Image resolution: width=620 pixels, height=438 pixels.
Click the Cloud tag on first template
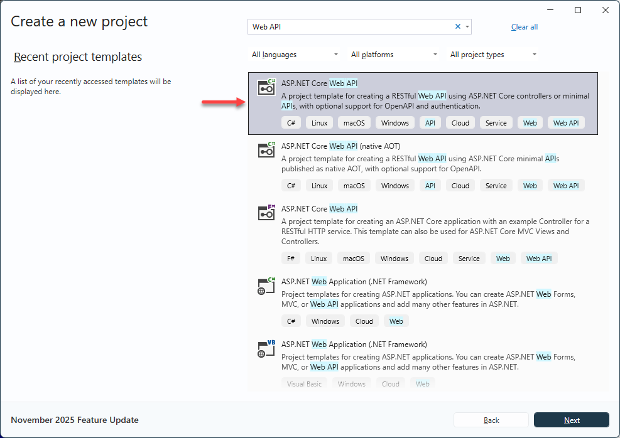(x=460, y=123)
